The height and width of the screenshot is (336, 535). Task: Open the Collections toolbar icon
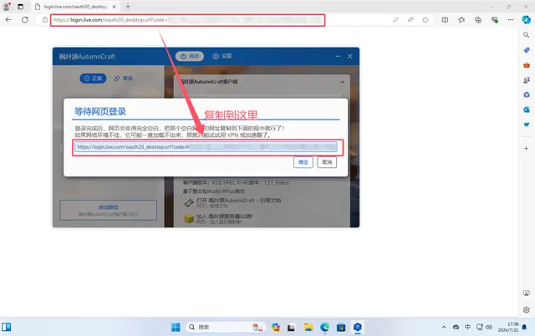click(x=478, y=20)
